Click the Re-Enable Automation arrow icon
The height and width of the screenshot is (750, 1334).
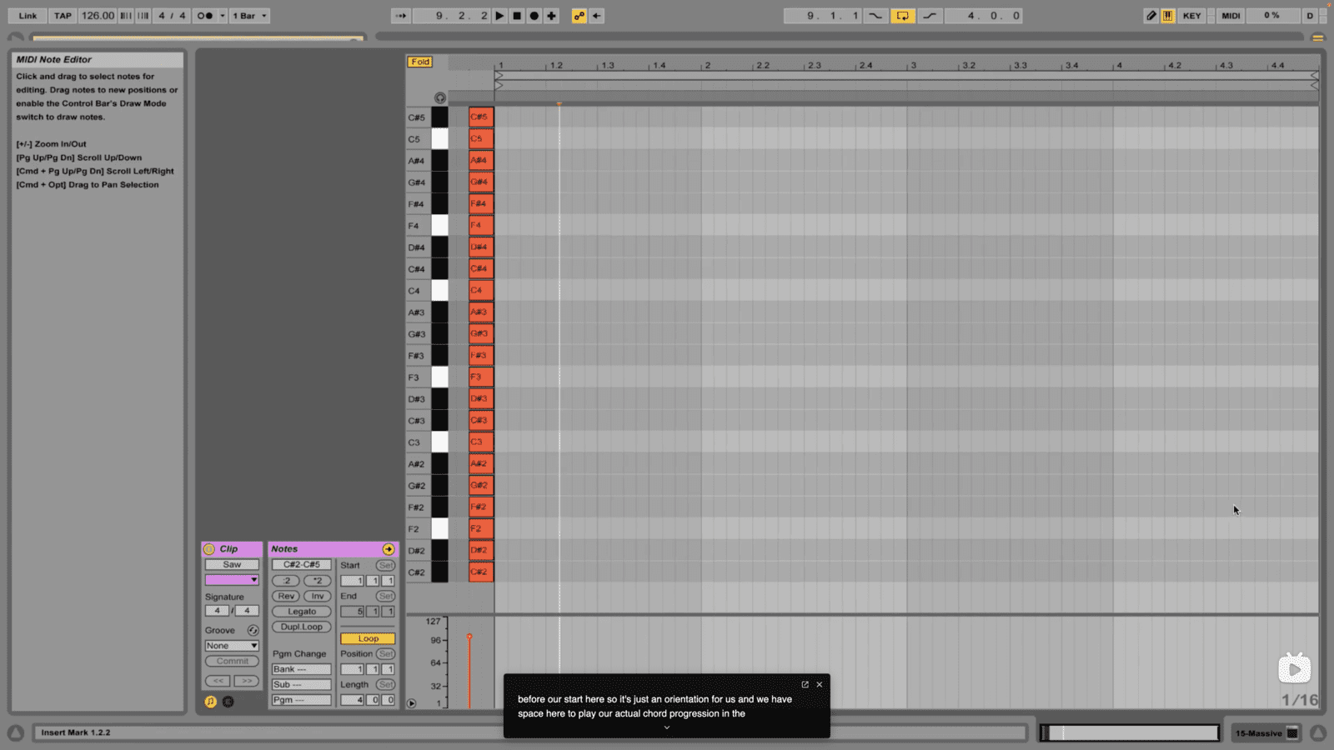coord(597,16)
